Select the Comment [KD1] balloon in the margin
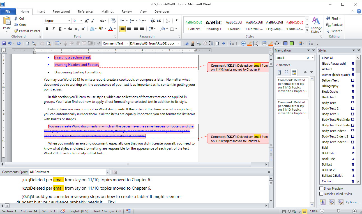Viewport: 362px width, 214px height. coord(238,67)
